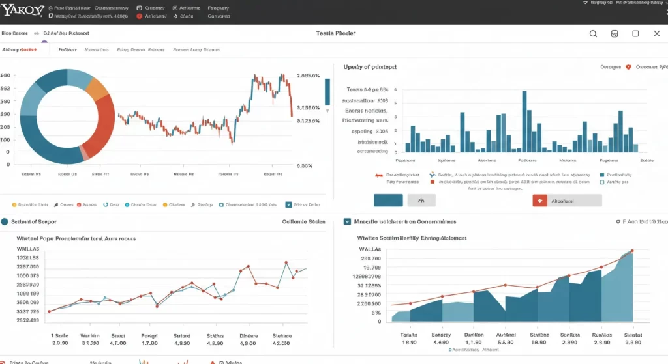Toggle the red square legend marker
The height and width of the screenshot is (364, 668).
pos(433,182)
